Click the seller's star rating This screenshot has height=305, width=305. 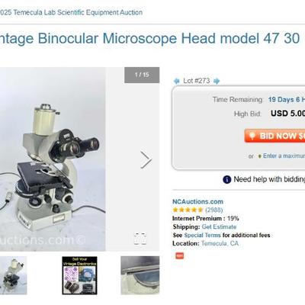coord(188,210)
